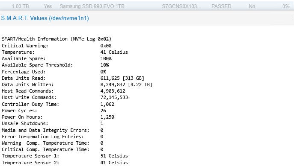
Task: Select the Percentage Used value
Action: coord(103,72)
